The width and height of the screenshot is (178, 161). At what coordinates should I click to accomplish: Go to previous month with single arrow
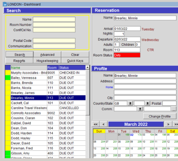pyautogui.click(x=103, y=124)
